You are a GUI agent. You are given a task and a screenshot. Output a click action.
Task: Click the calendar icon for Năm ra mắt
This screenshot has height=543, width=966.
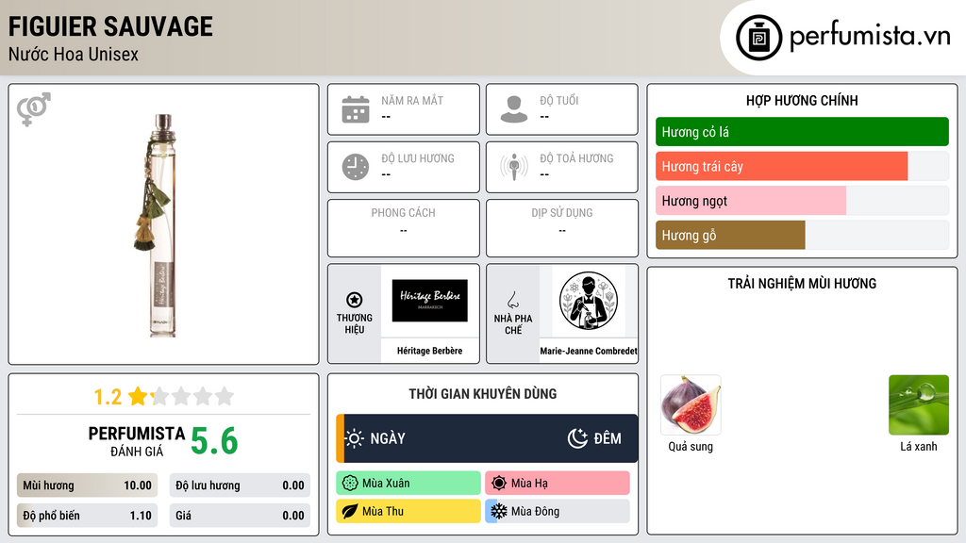356,109
